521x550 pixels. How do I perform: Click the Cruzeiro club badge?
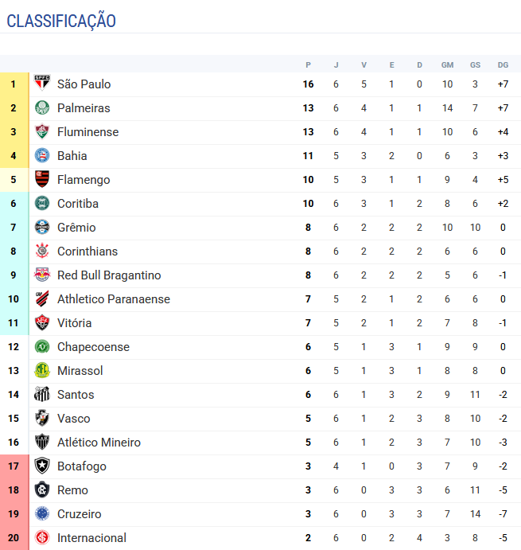click(x=42, y=514)
